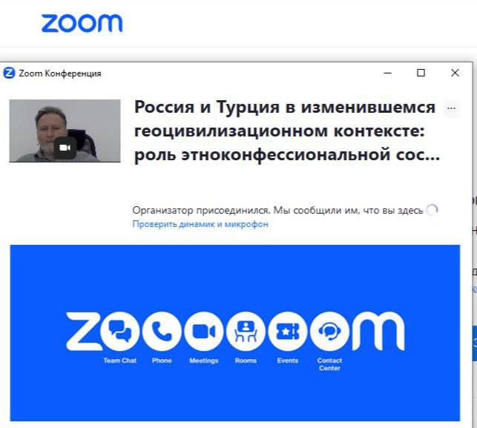Click the Phone handset icon
Screen dimensions: 477x428
[162, 332]
